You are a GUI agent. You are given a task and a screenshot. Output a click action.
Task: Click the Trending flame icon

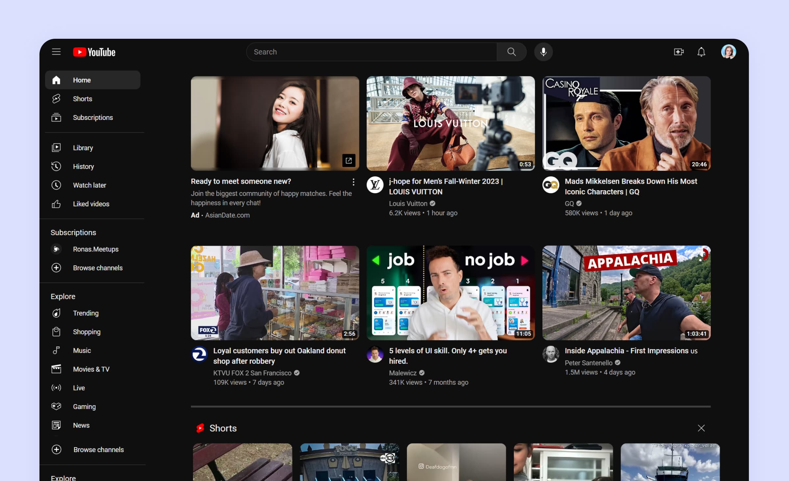[56, 313]
